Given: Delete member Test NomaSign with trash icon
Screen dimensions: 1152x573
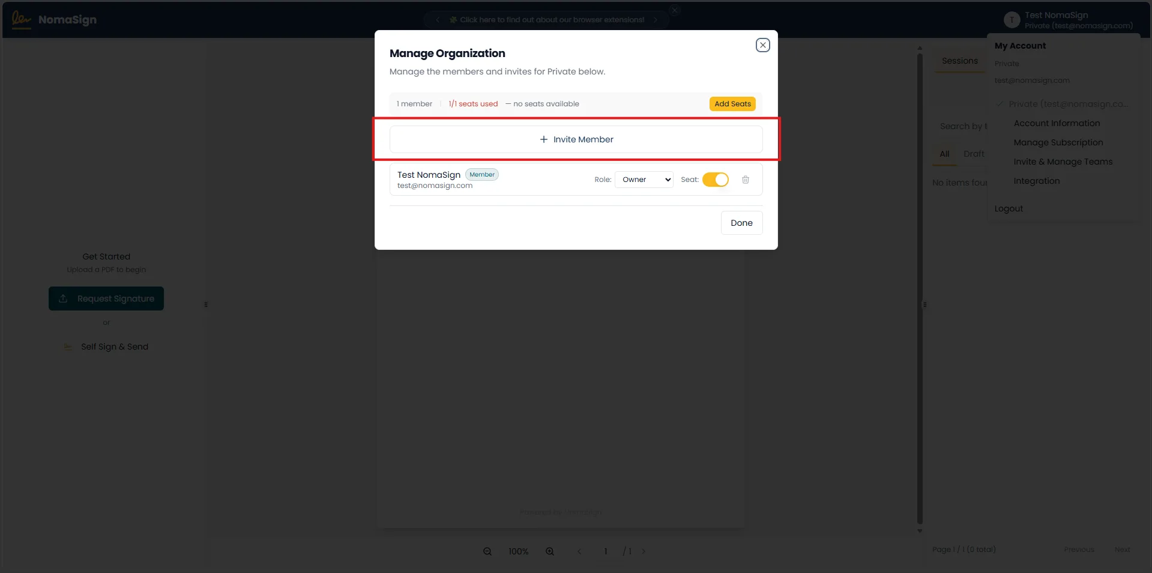Looking at the screenshot, I should 746,180.
